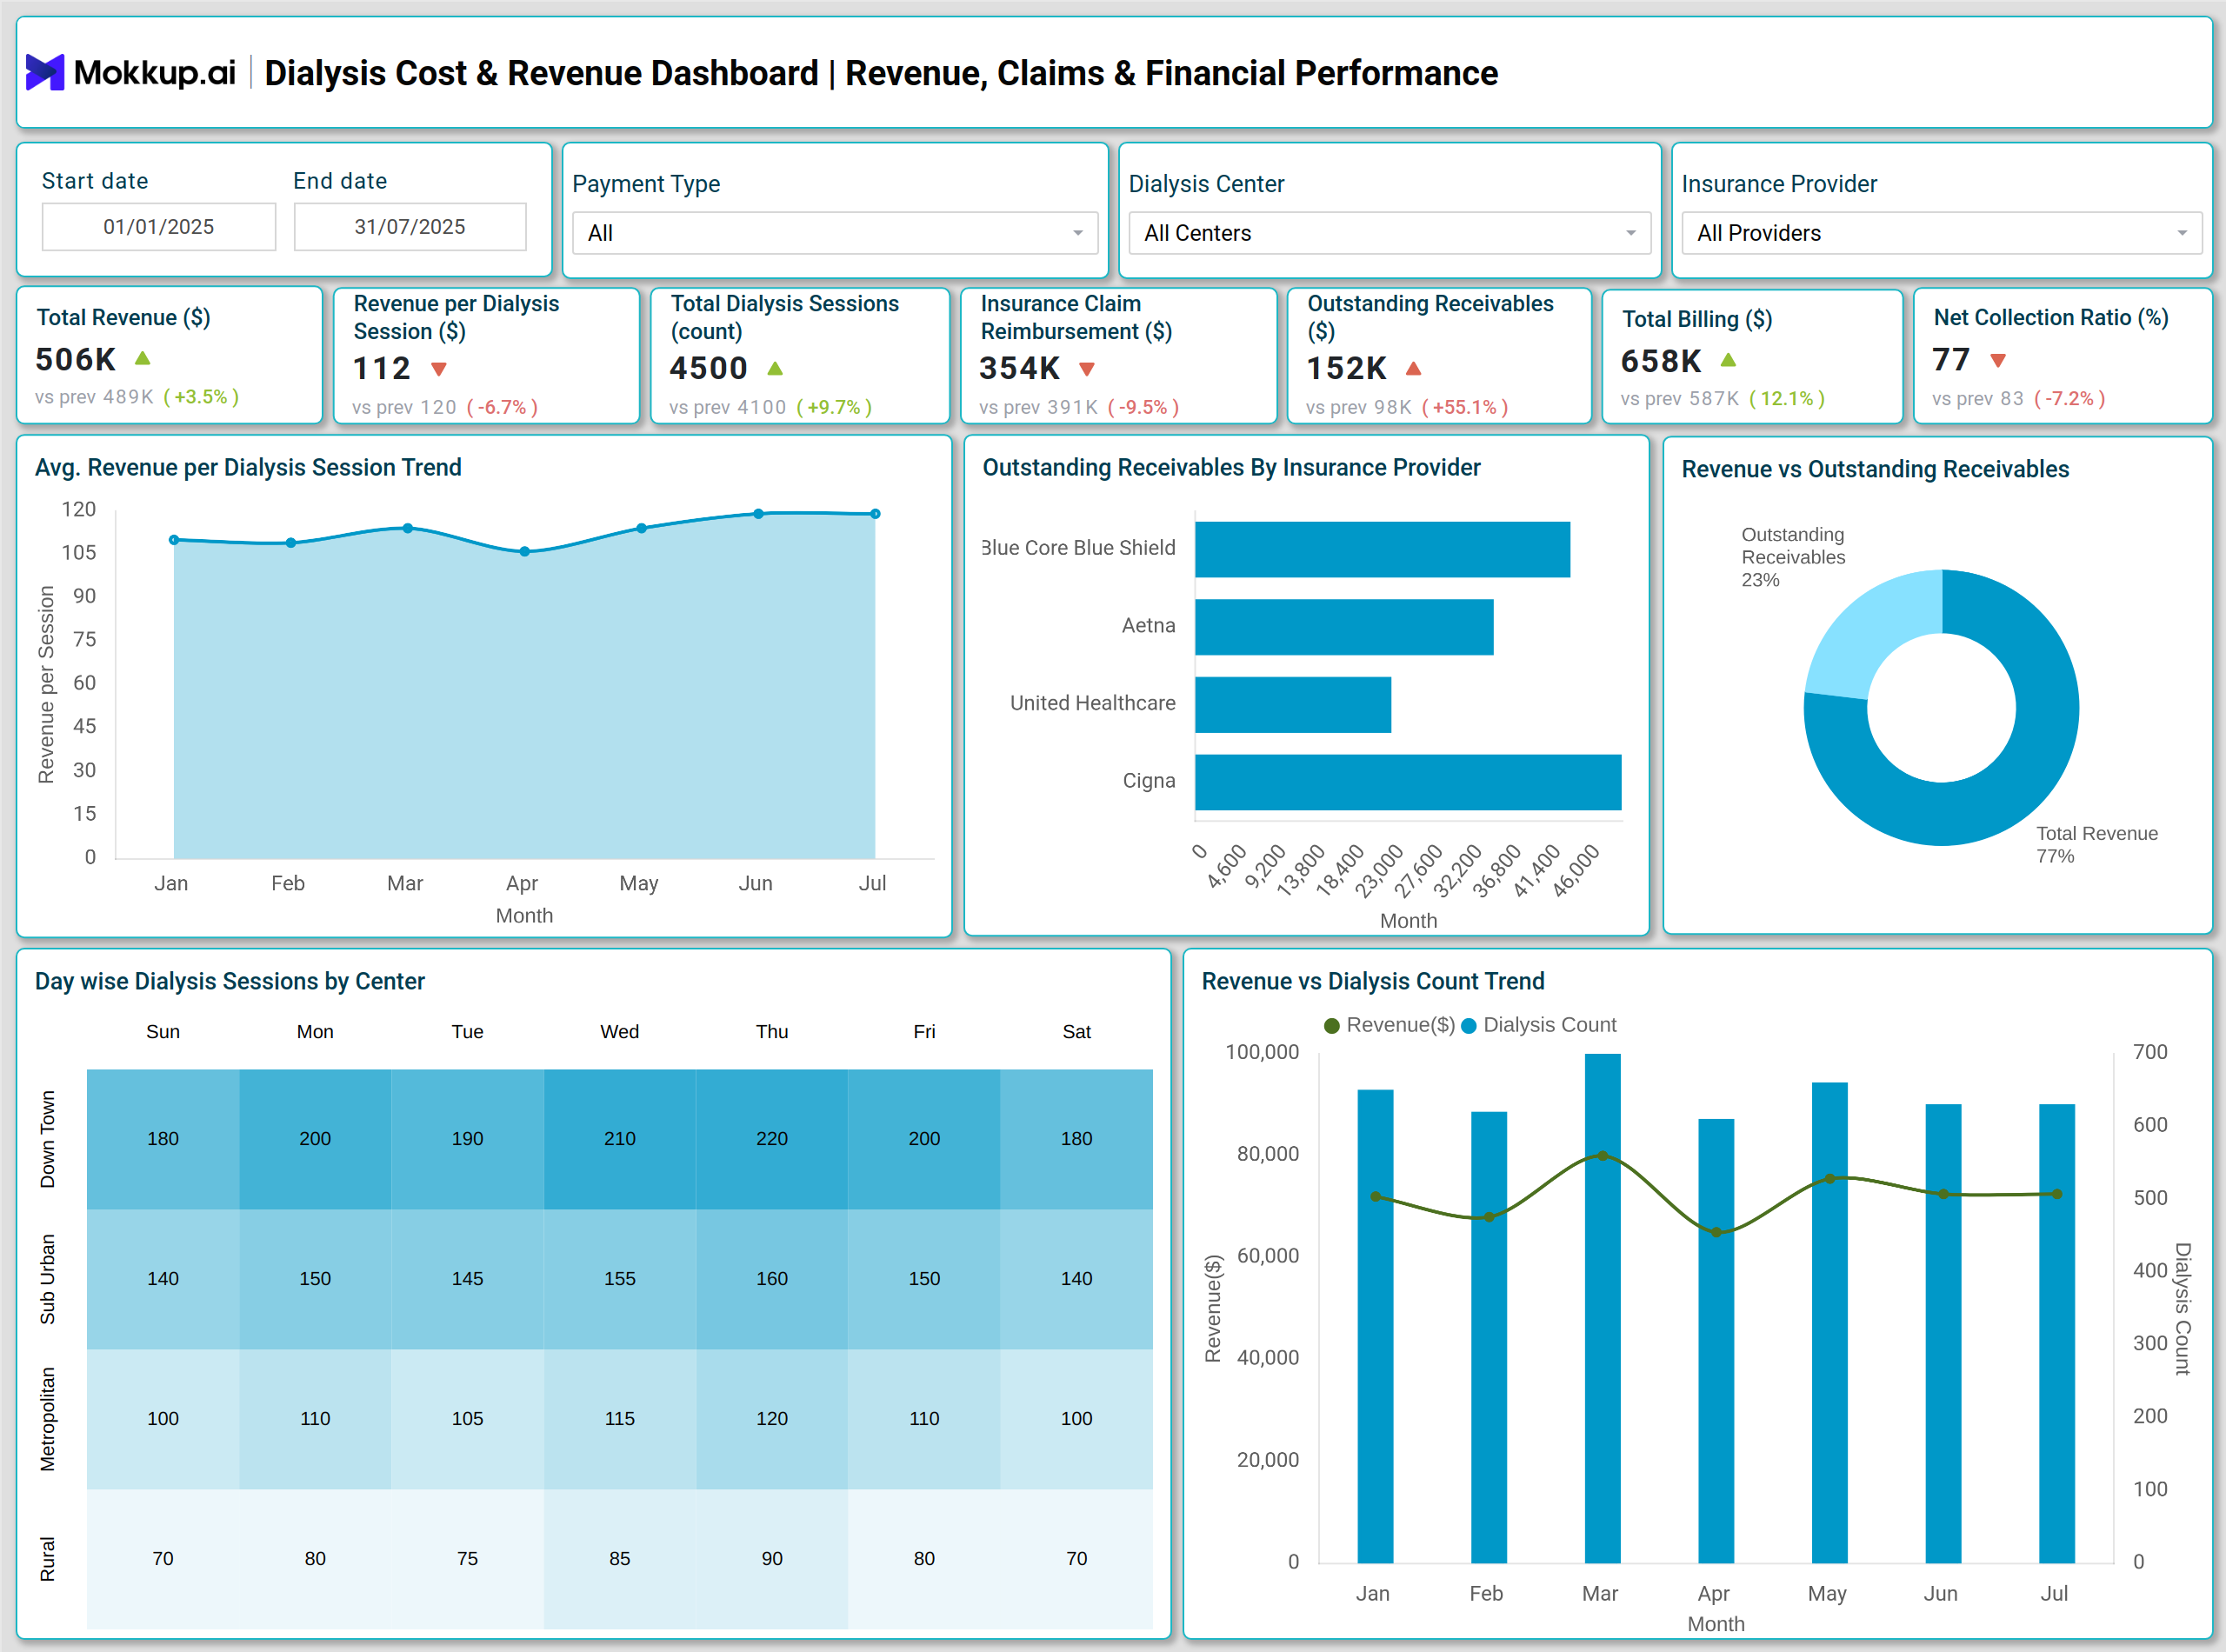This screenshot has width=2226, height=1652.
Task: Select Rural Tuesday cell 75
Action: point(467,1559)
